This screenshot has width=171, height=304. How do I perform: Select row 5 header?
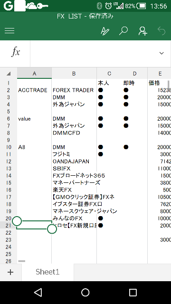tap(9, 112)
